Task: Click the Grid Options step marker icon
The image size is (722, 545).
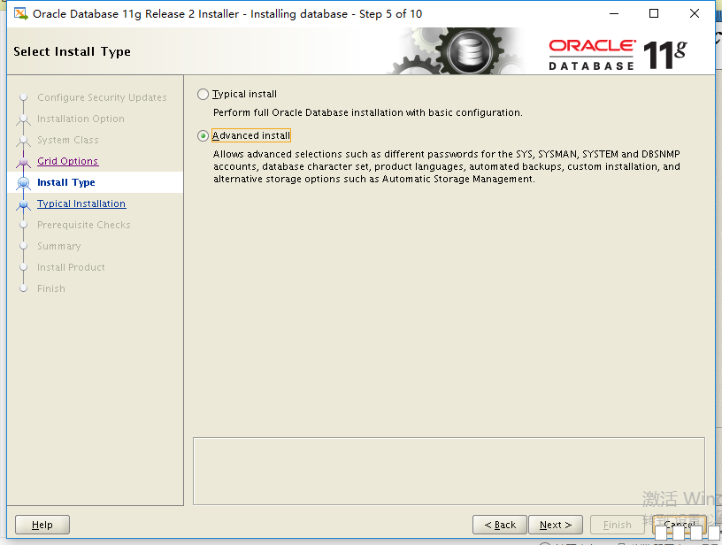Action: 24,162
